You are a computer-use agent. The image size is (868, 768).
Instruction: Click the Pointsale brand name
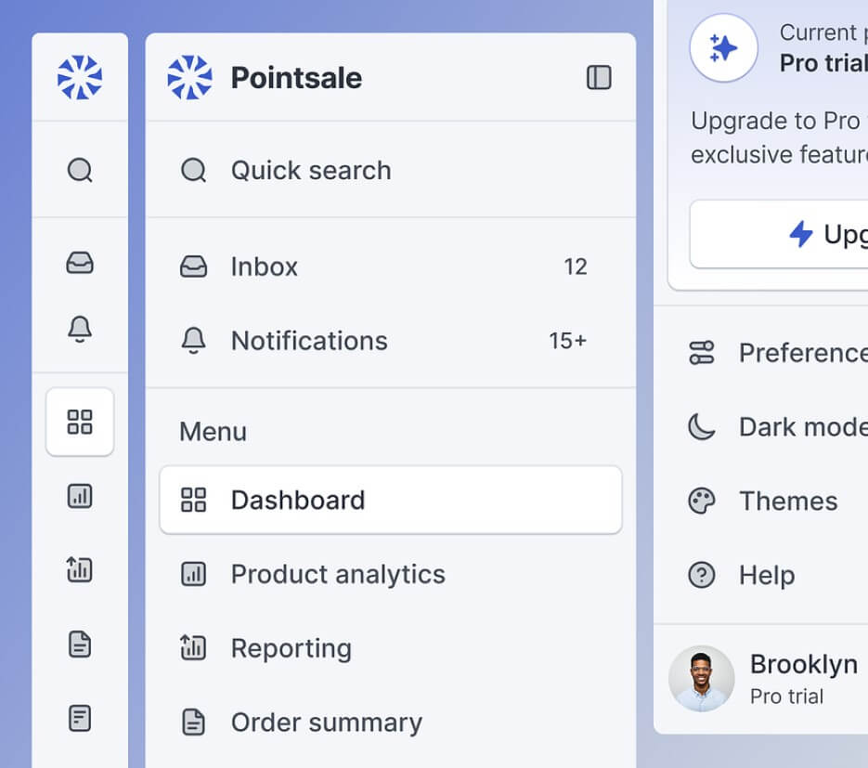point(297,77)
